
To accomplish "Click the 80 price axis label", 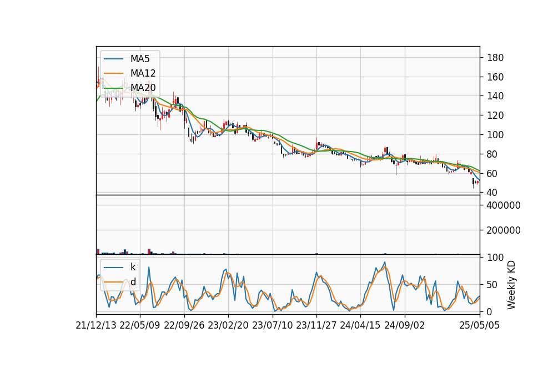I will pos(492,154).
